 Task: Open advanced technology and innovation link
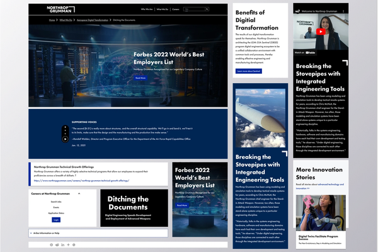pos(320,186)
